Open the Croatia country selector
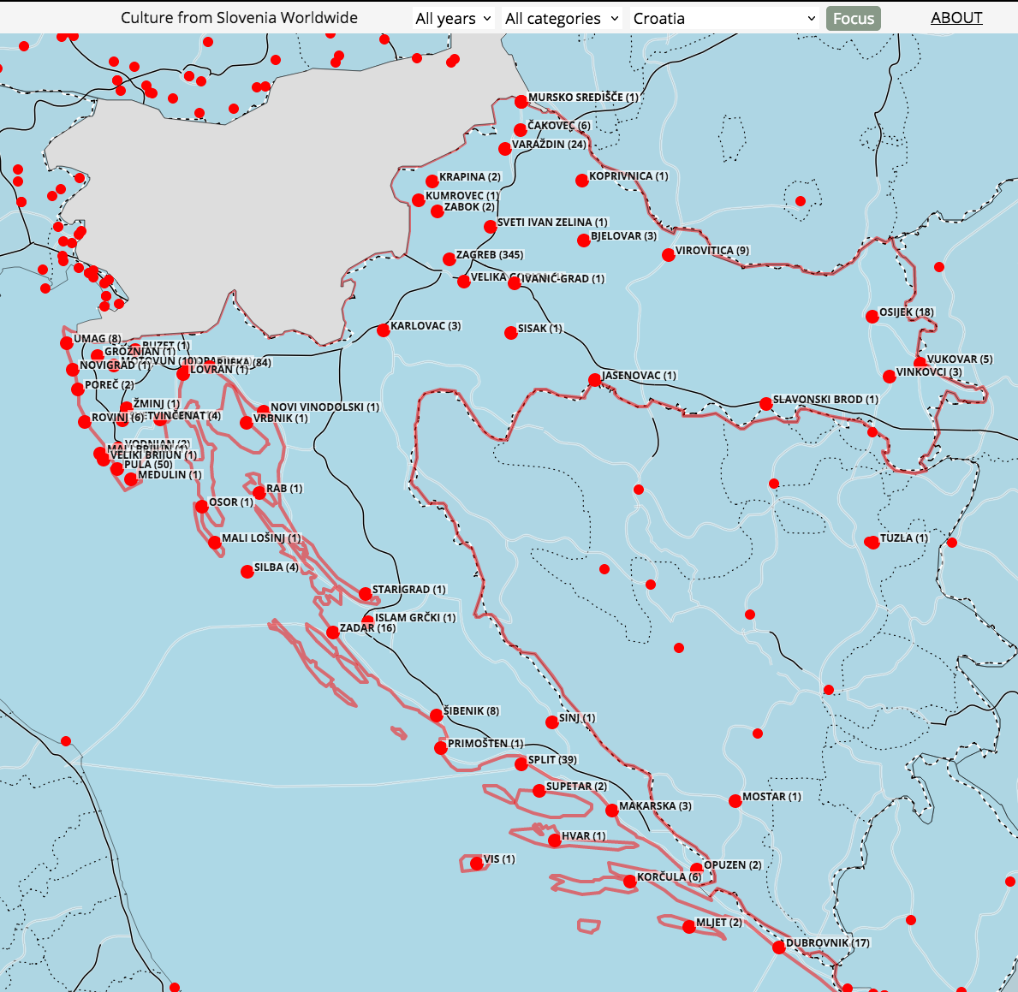The width and height of the screenshot is (1018, 992). point(723,17)
